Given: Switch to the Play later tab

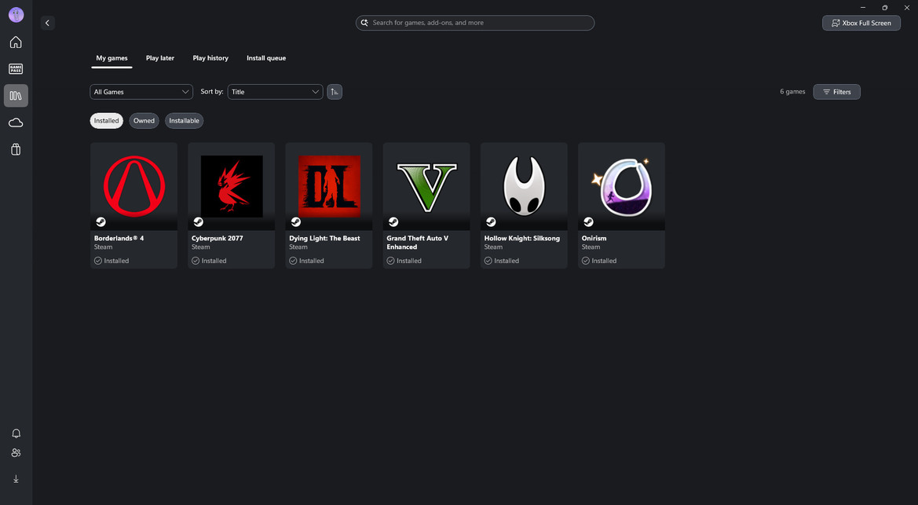Looking at the screenshot, I should (160, 58).
